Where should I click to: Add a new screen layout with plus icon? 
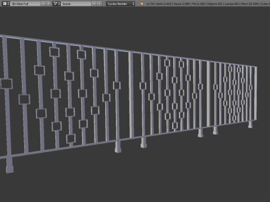click(x=43, y=3)
